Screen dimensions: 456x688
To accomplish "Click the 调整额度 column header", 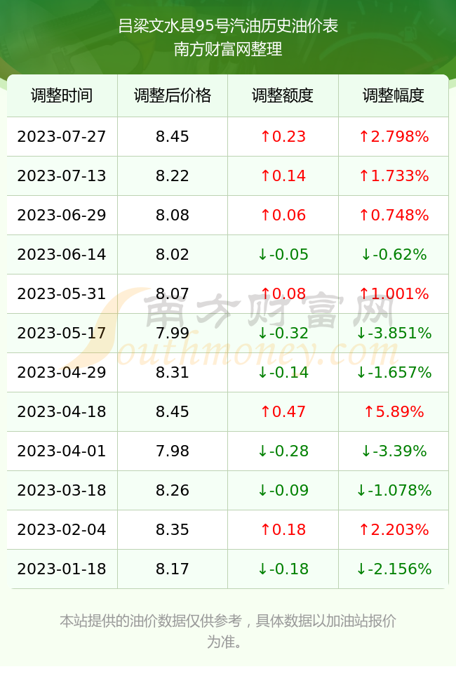I will [x=283, y=95].
